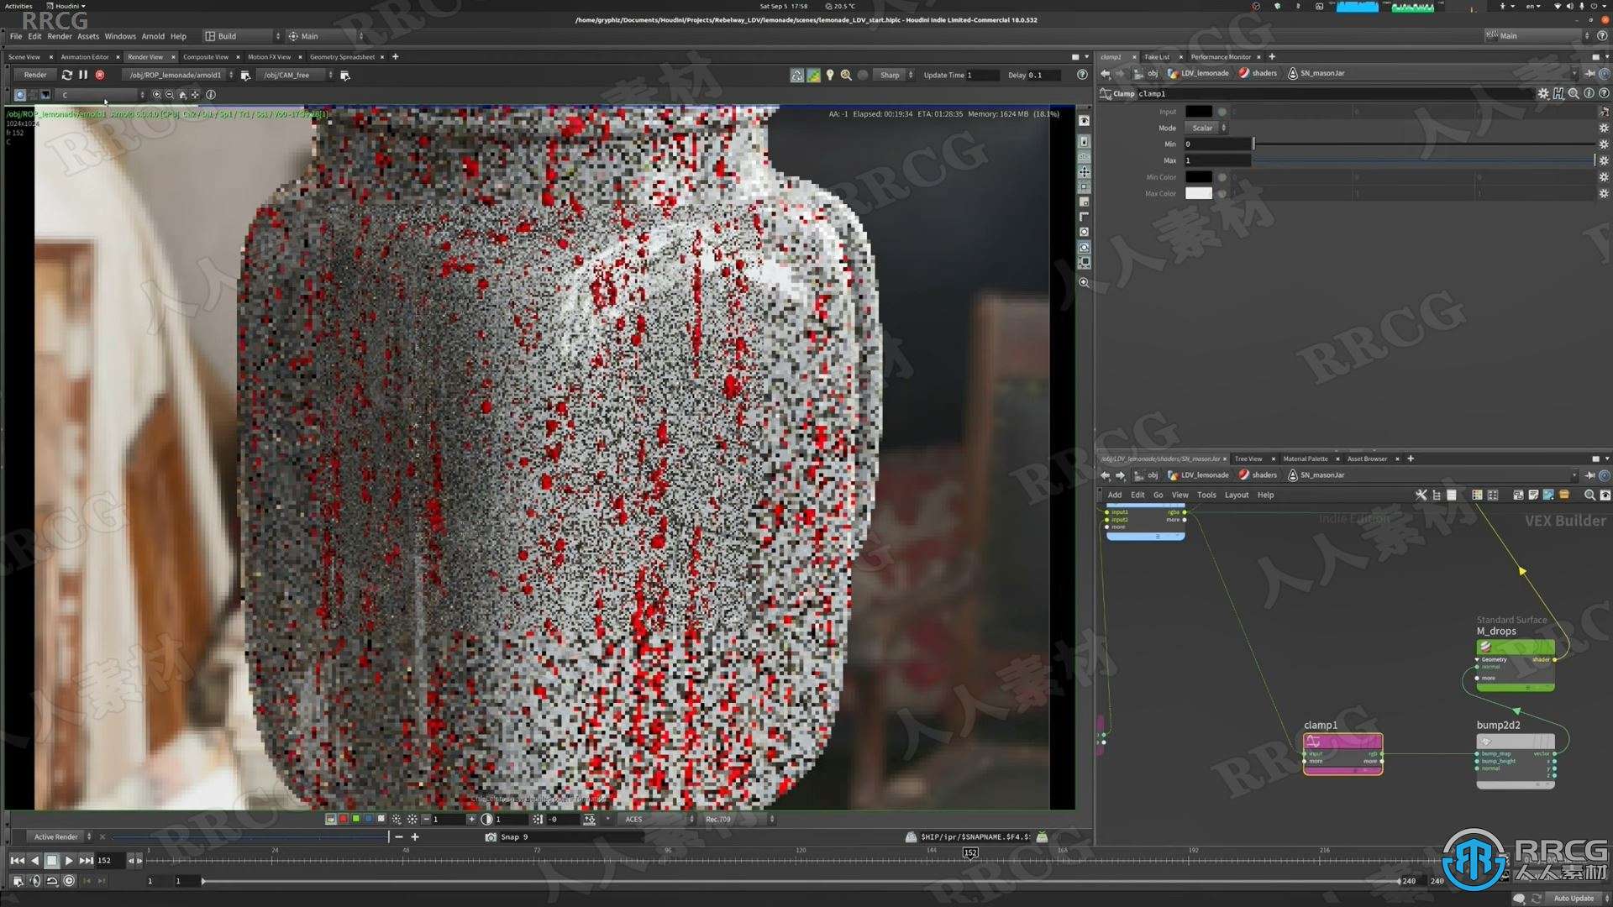The width and height of the screenshot is (1613, 907).
Task: Open Activities in the top bar
Action: coord(18,6)
